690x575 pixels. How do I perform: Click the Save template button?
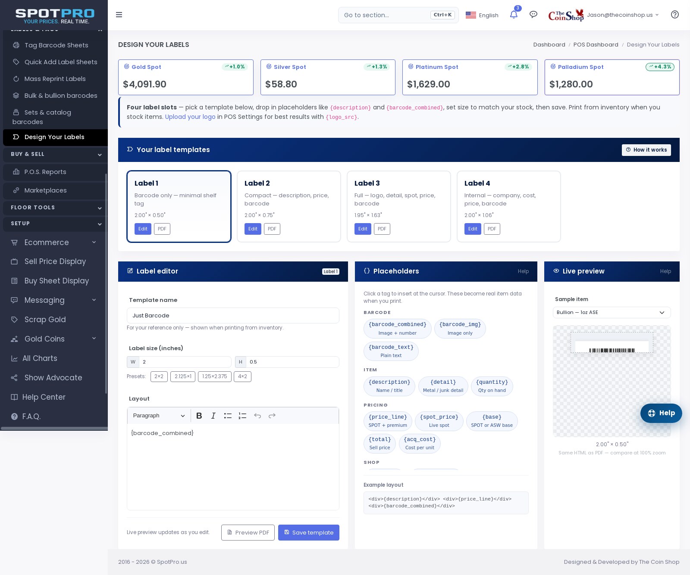309,532
